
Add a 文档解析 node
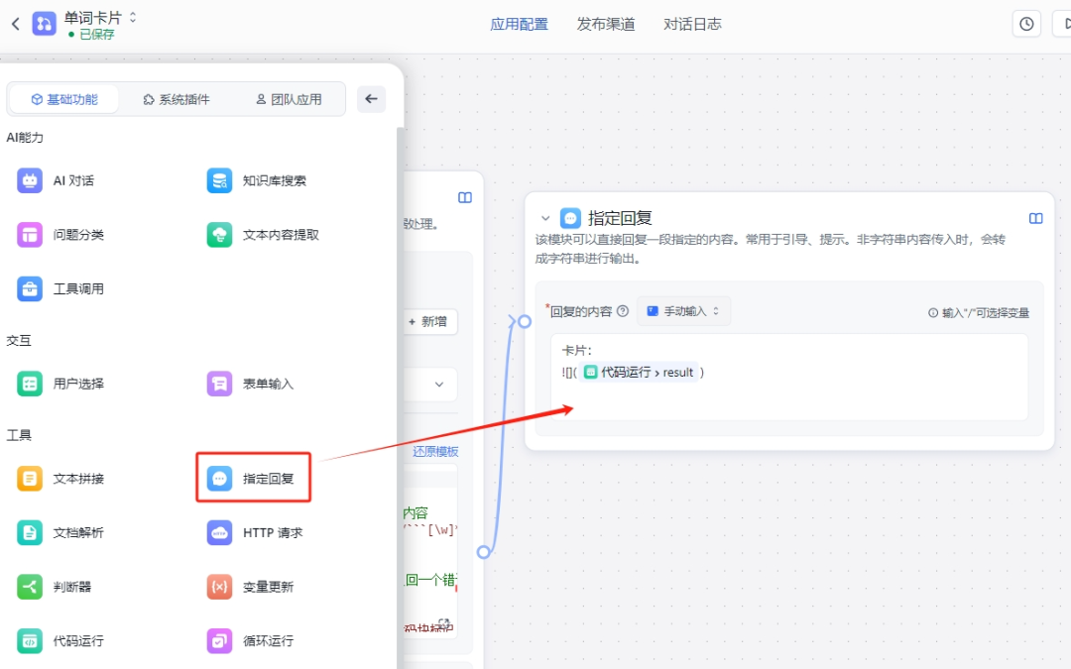60,532
